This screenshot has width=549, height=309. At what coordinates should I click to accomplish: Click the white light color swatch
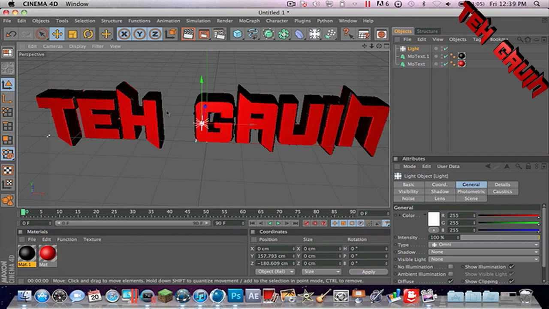tap(434, 219)
